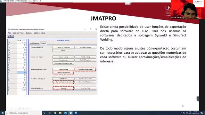Viewport: 205px width, 115px height.
Task: Click the volume icon in system tray
Action: pyautogui.click(x=187, y=113)
